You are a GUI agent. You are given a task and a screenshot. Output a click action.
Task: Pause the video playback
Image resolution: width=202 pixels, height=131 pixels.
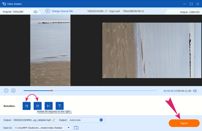click(x=6, y=91)
